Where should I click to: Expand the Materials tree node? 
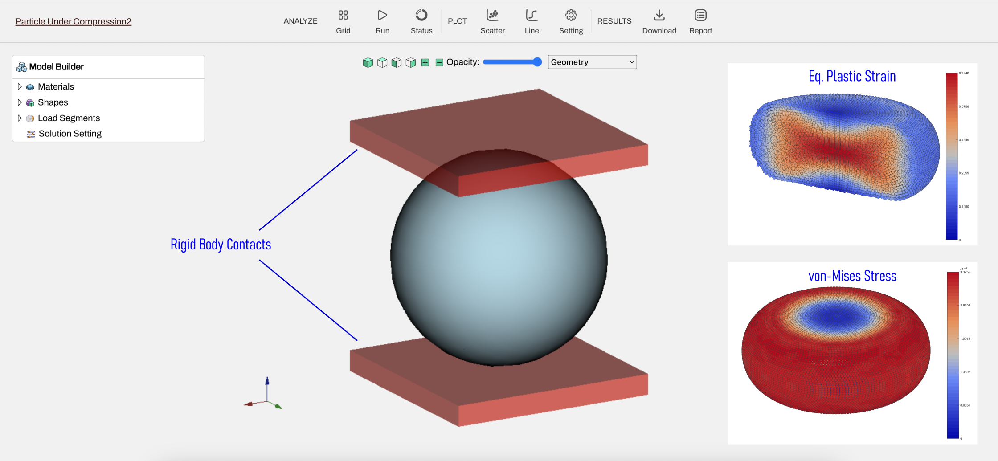[20, 86]
